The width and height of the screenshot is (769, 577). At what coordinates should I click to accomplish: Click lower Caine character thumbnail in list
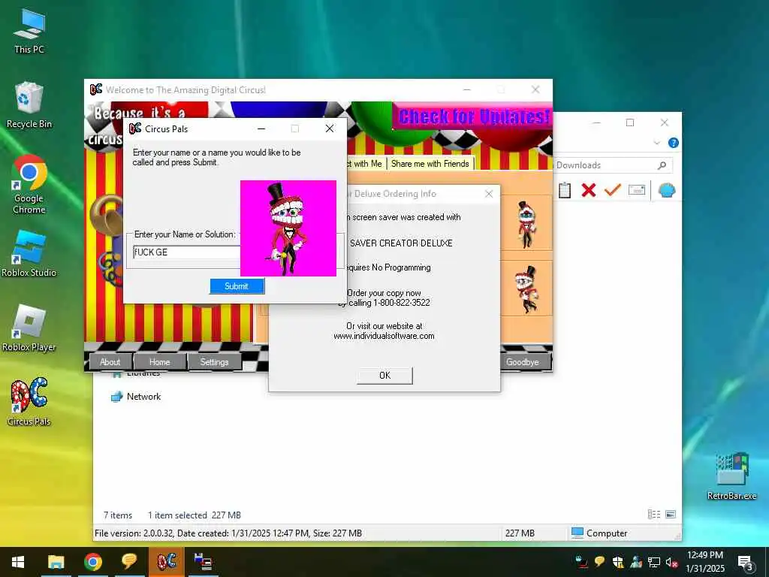pyautogui.click(x=526, y=288)
